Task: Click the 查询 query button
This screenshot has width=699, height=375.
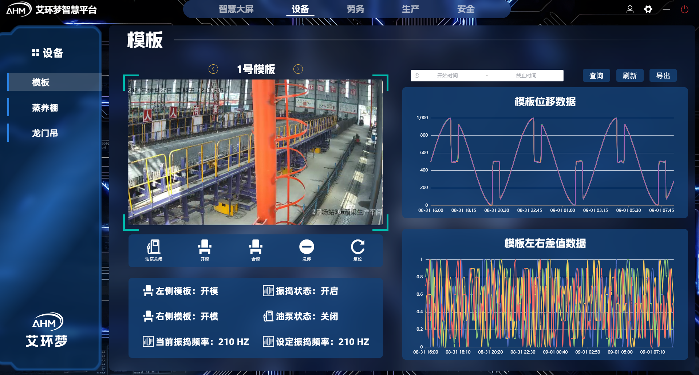Action: tap(596, 76)
